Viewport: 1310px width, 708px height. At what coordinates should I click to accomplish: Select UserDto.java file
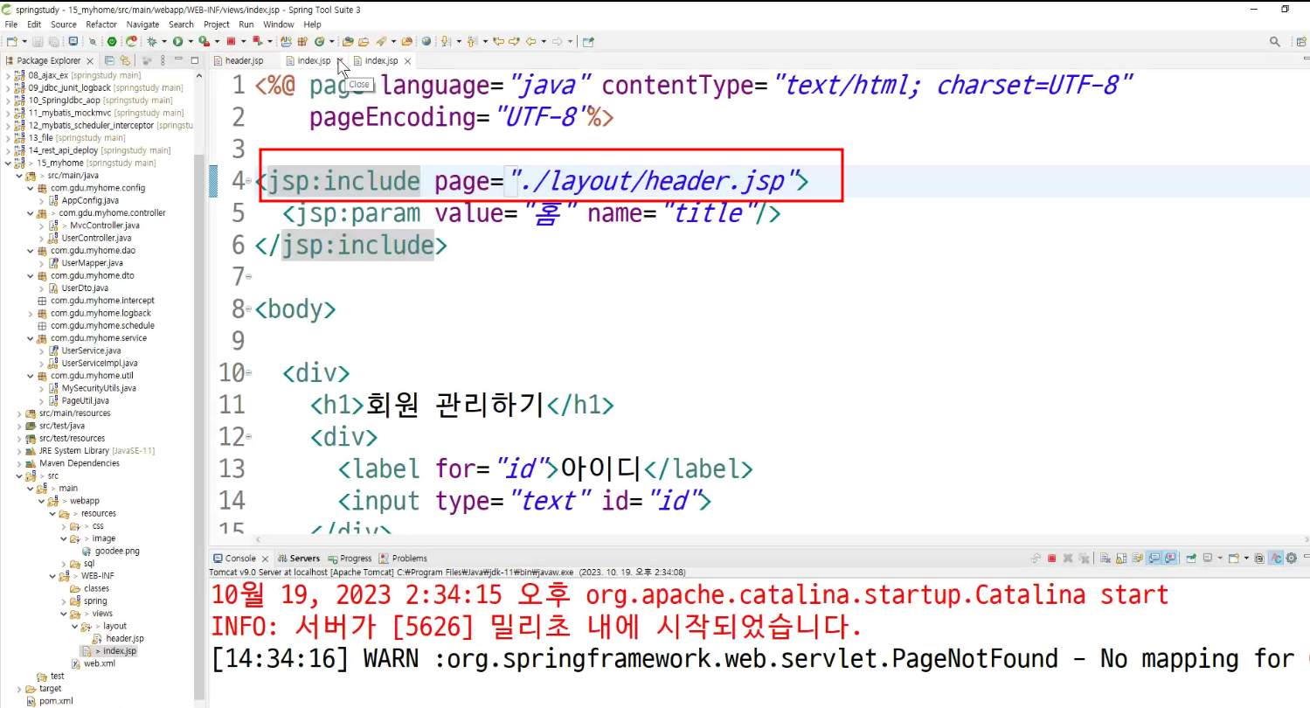[85, 288]
